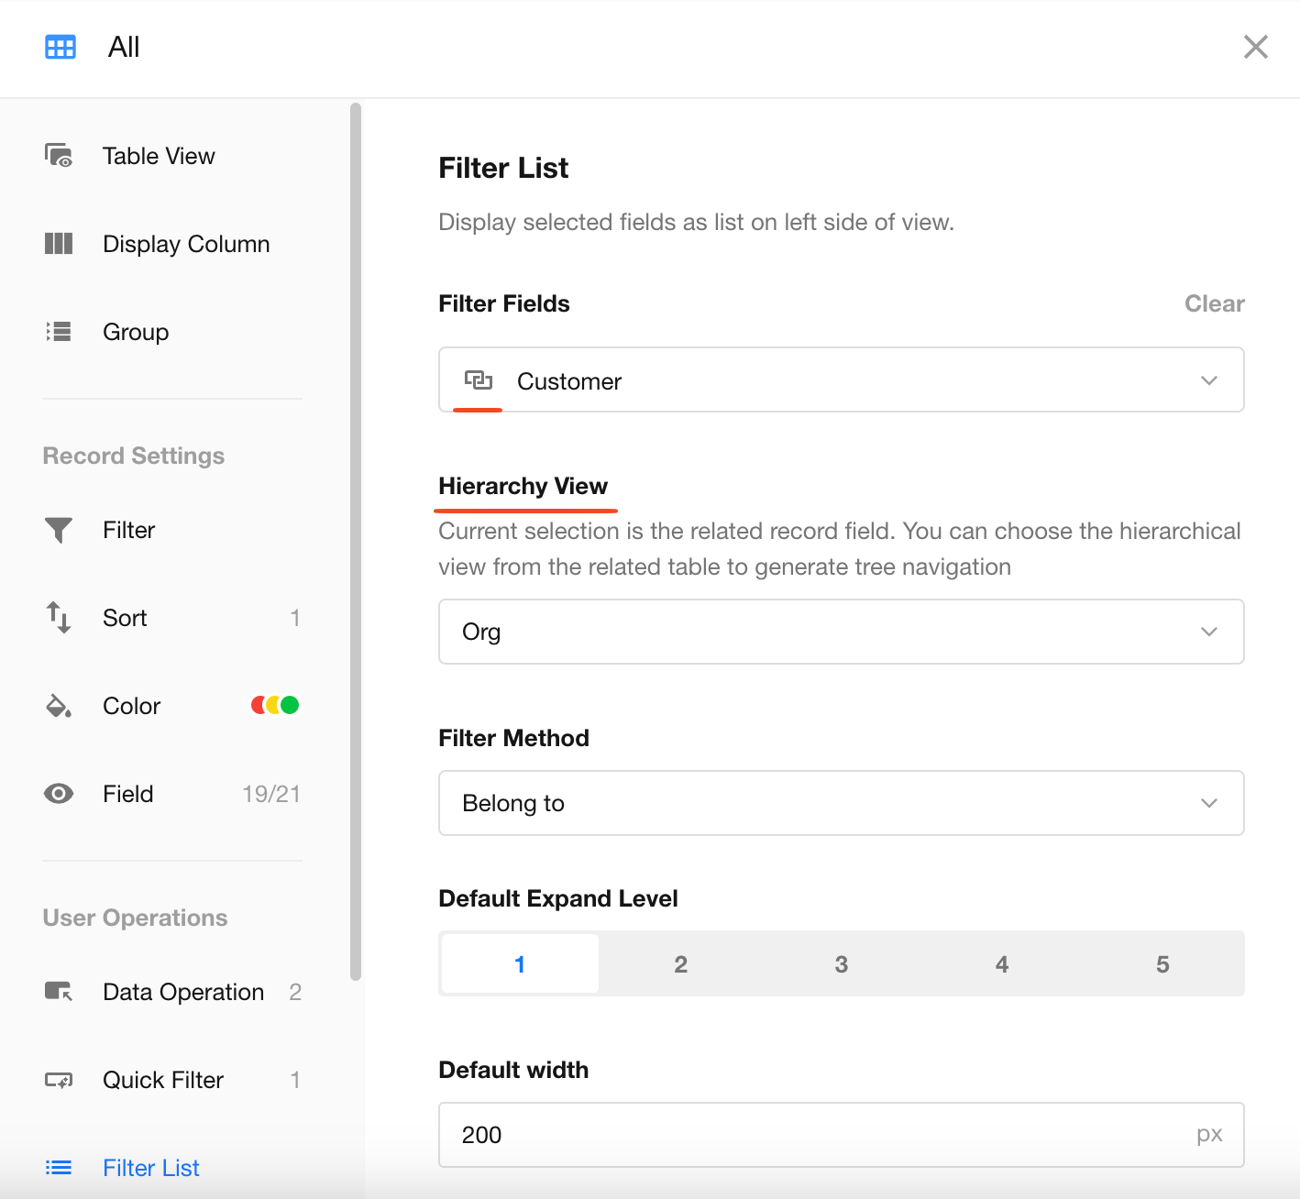Screen dimensions: 1300x1199
Task: Click the Filter funnel icon
Action: click(59, 530)
